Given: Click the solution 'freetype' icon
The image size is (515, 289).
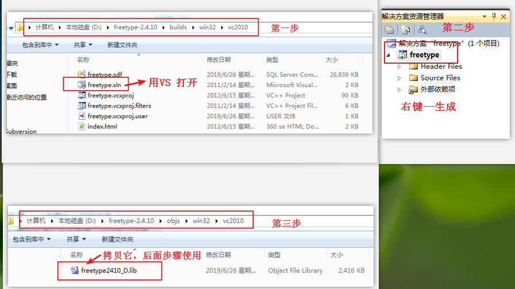Looking at the screenshot, I should point(391,44).
